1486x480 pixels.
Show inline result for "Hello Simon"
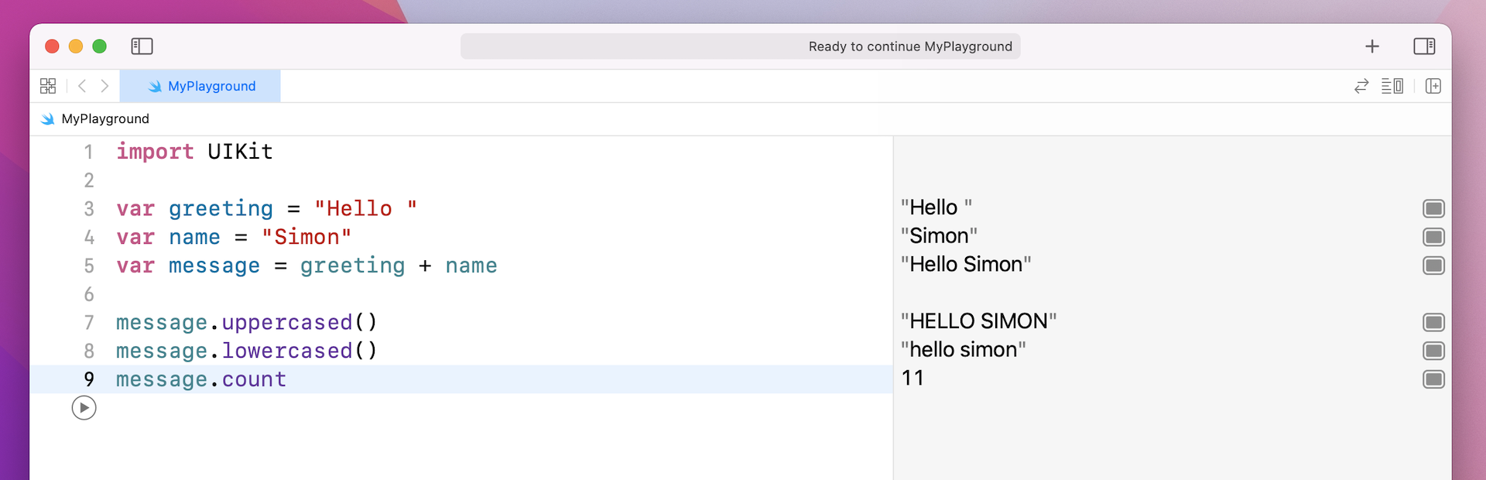click(x=1433, y=266)
